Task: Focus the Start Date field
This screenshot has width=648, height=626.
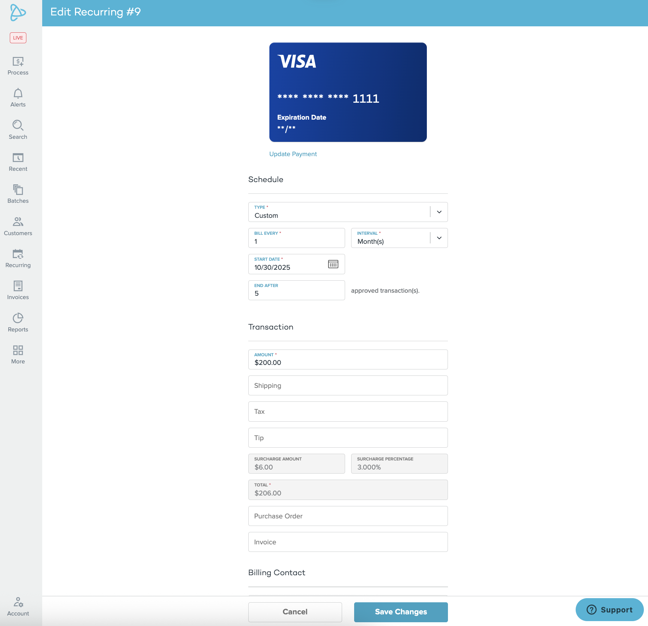Action: pos(296,264)
